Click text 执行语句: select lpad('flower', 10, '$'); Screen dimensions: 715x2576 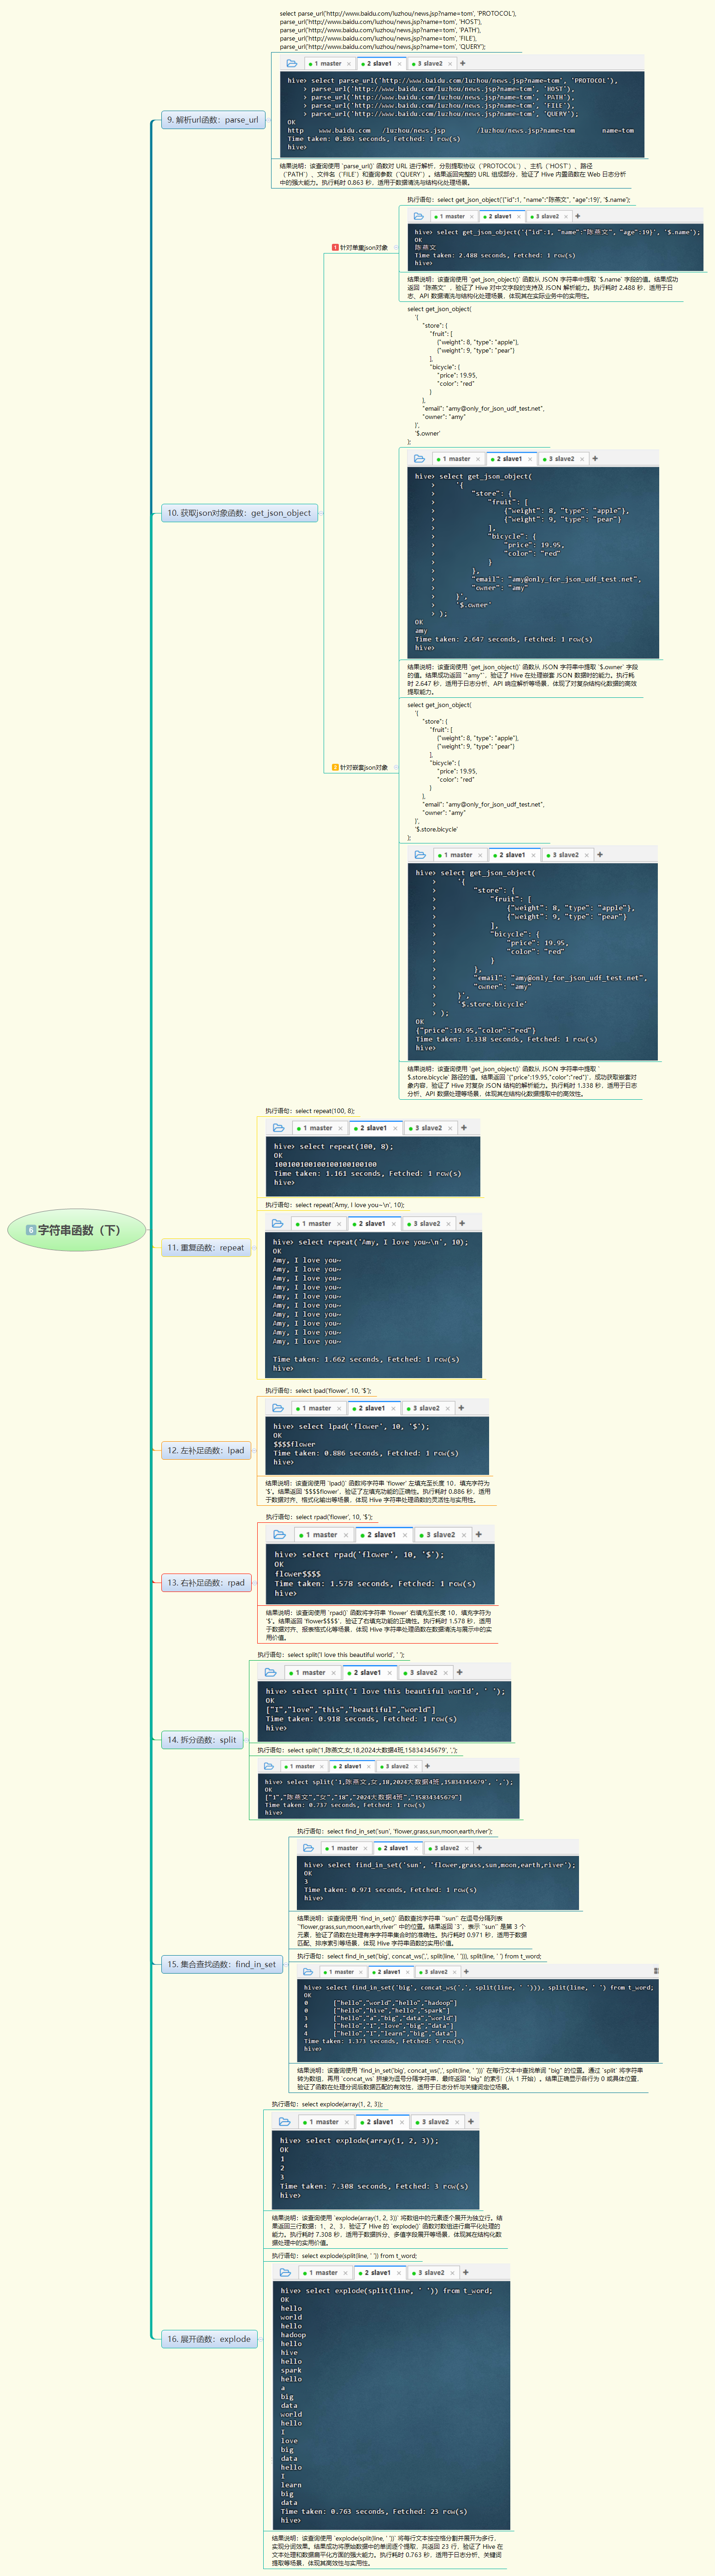click(x=318, y=1390)
